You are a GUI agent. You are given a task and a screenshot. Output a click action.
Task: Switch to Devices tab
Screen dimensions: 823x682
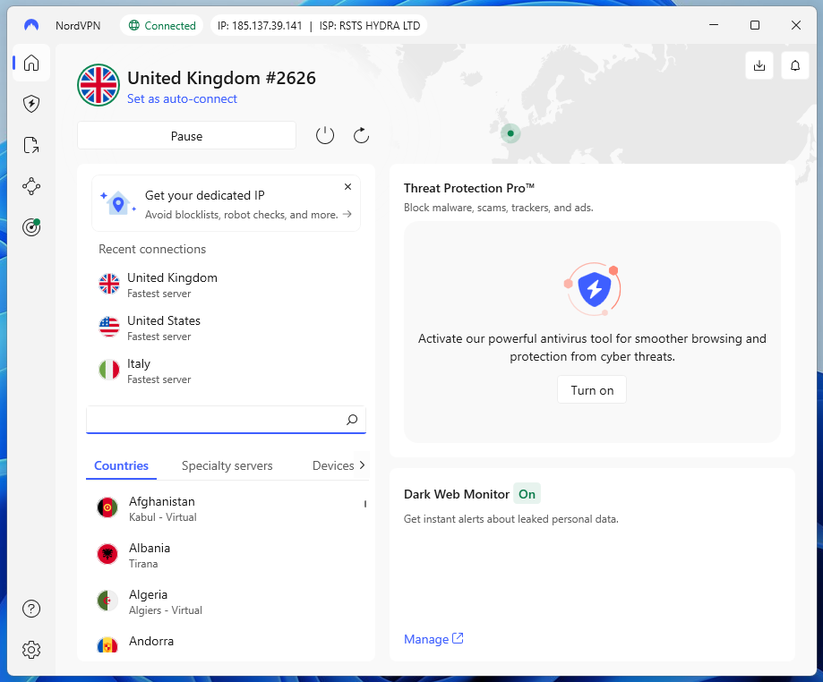tap(333, 466)
